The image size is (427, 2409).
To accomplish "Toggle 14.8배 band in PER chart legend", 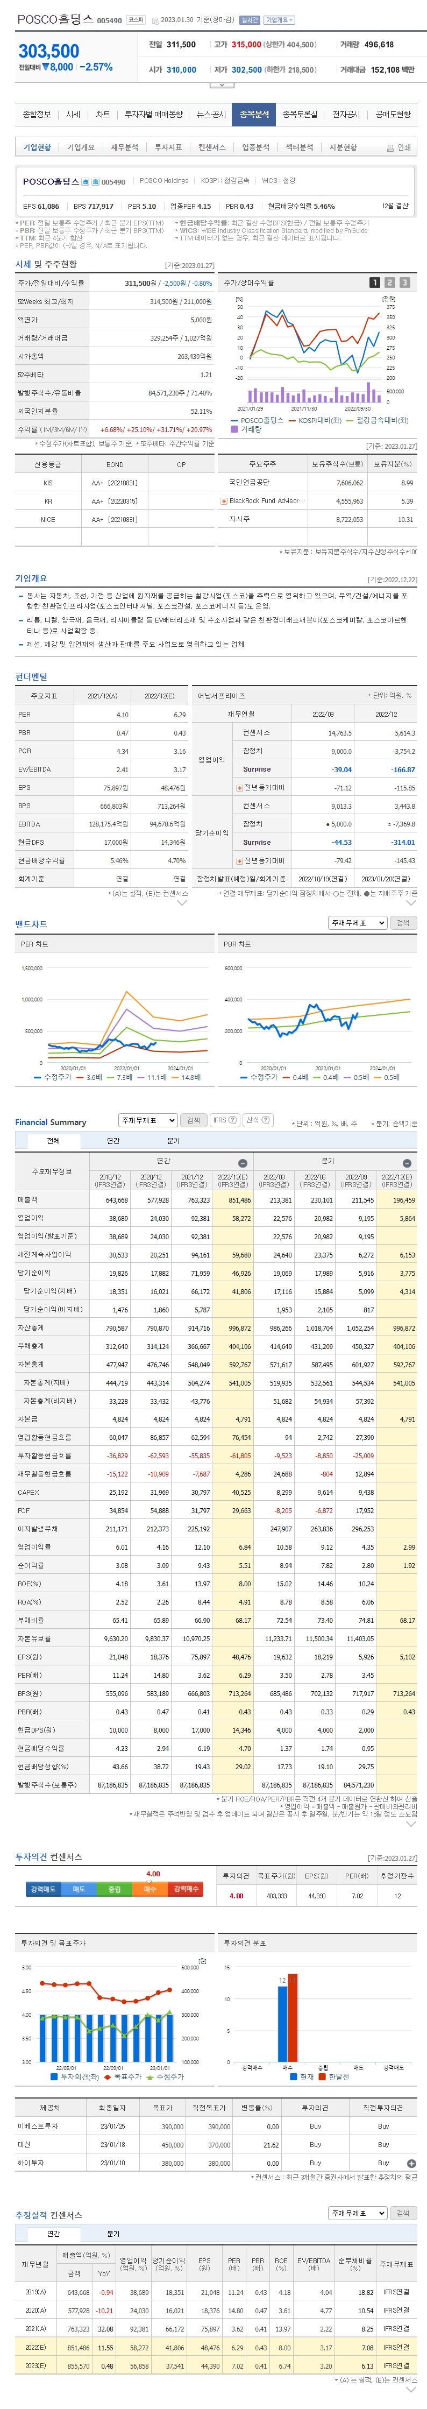I will pos(186,1077).
